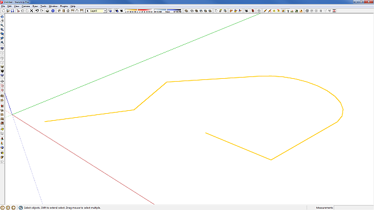The height and width of the screenshot is (210, 374).
Task: Open the Layer Manager icon
Action: pos(110,10)
